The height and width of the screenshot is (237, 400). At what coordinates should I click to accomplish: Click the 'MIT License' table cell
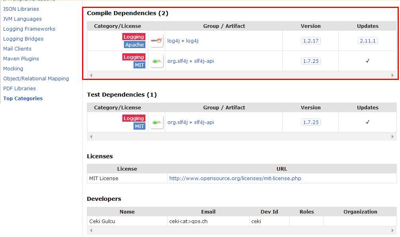coord(127,178)
